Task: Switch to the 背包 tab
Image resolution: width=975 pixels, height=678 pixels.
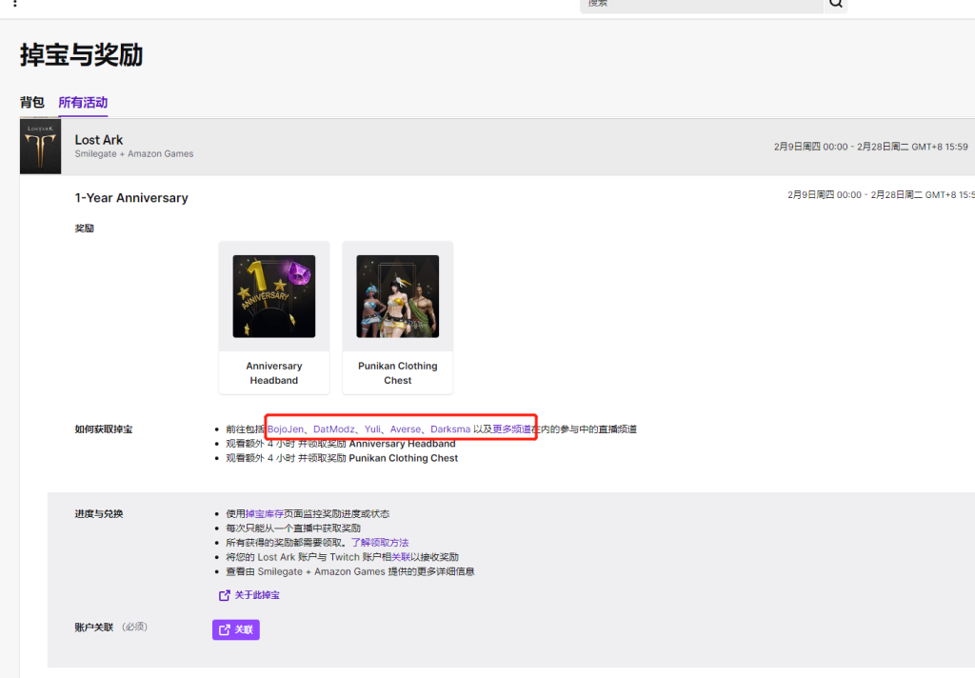Action: point(31,102)
